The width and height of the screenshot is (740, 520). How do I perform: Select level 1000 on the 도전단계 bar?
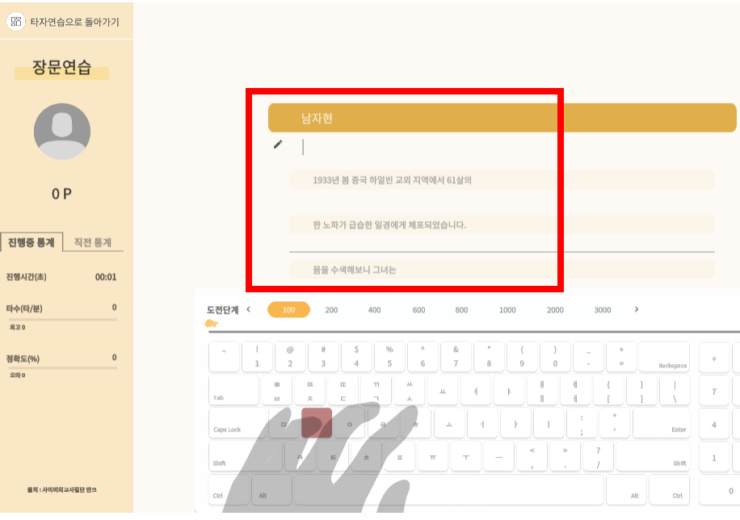508,309
